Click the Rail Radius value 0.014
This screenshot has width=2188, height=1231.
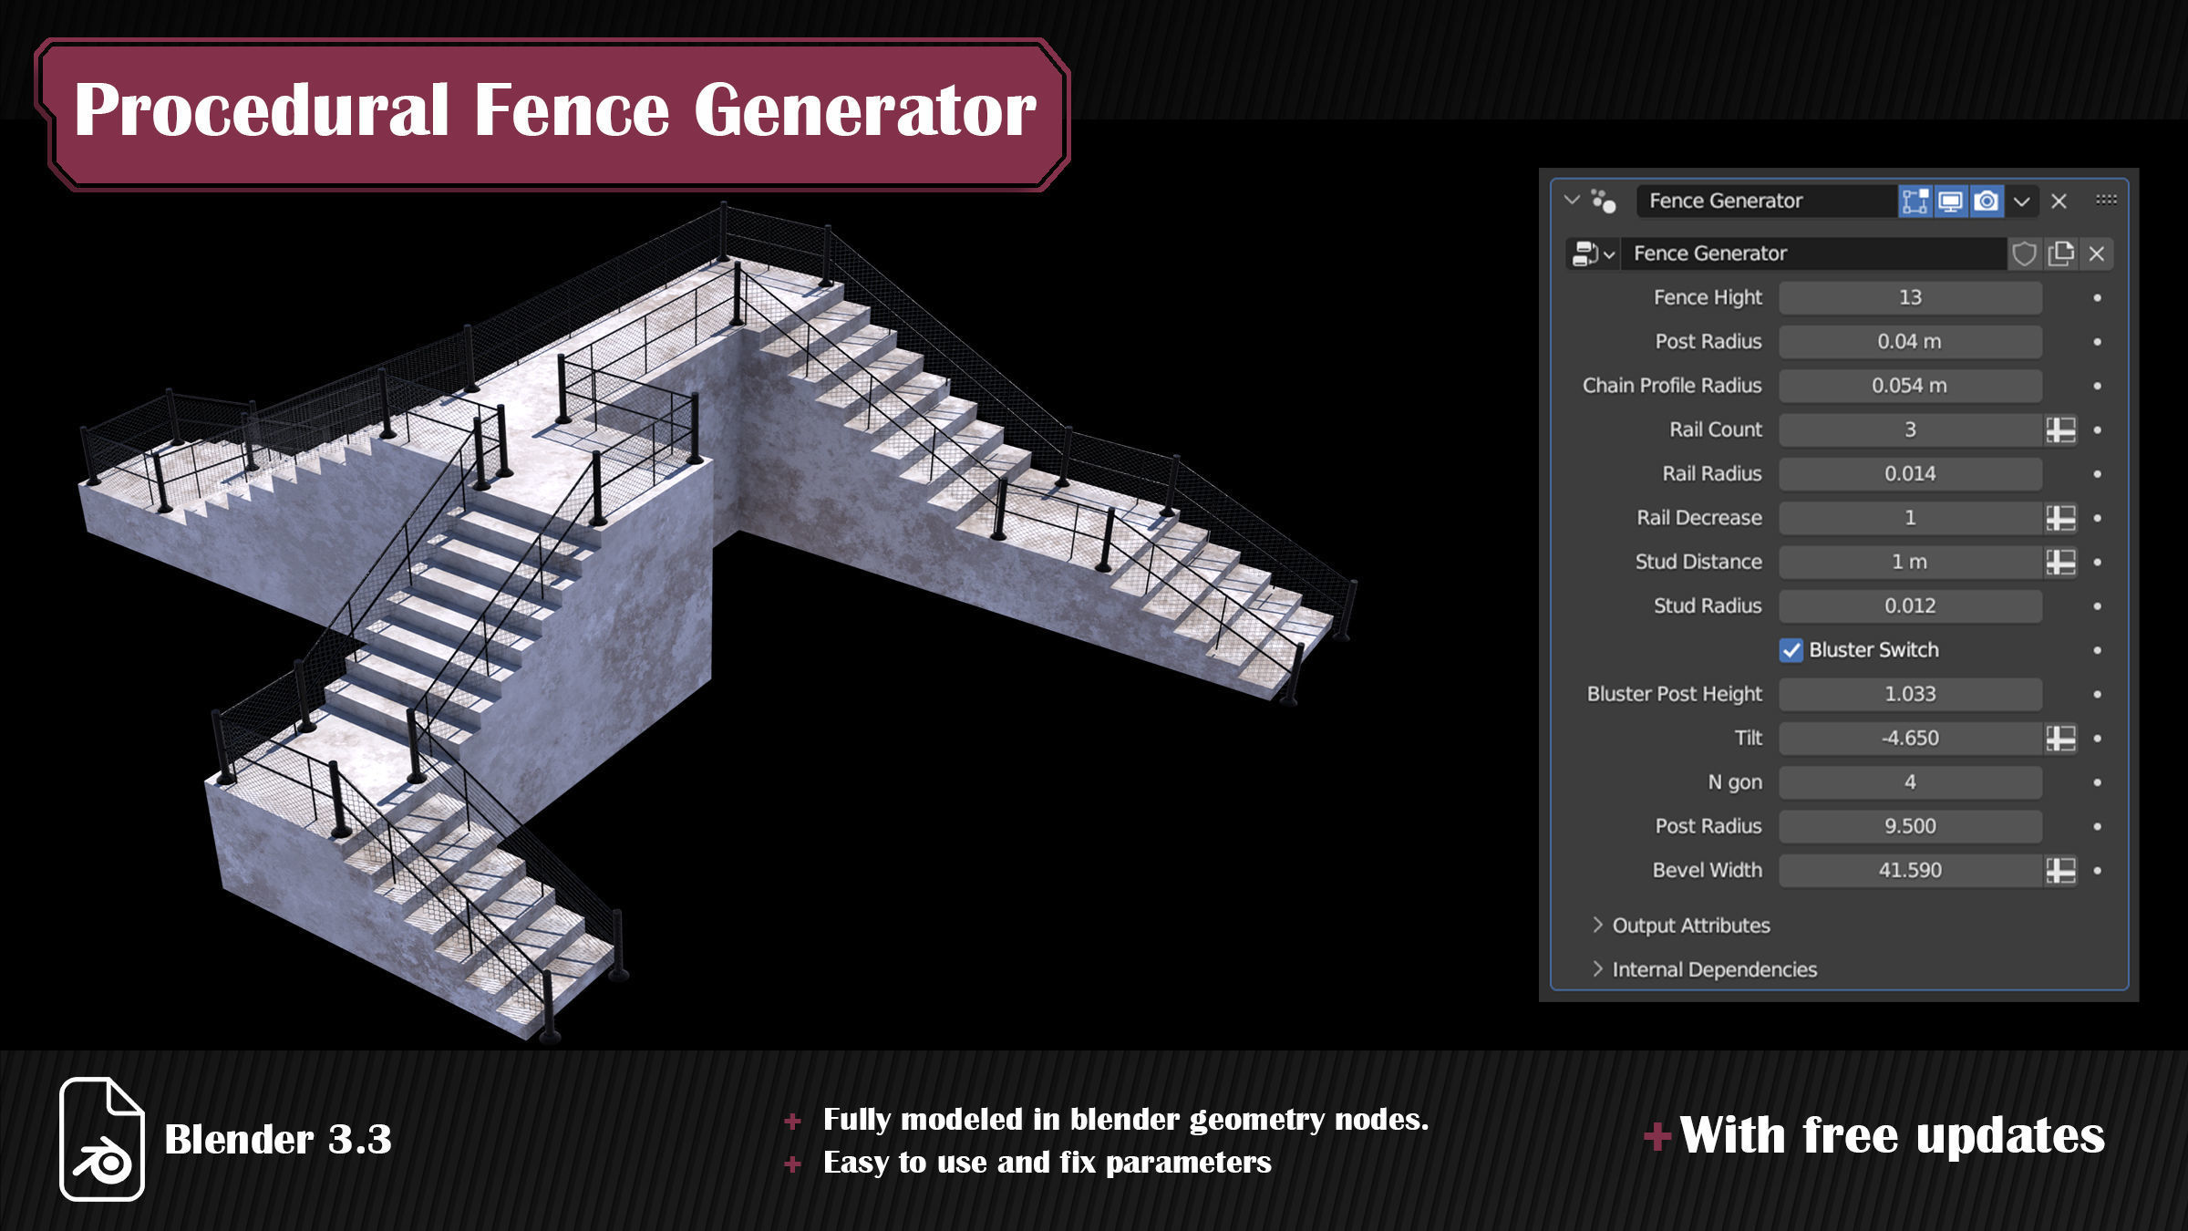[x=1910, y=473]
